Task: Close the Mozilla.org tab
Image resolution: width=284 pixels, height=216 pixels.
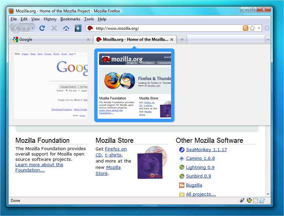Action: 172,39
